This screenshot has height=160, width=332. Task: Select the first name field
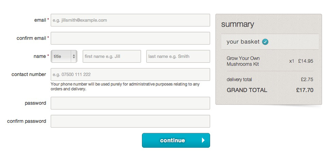click(112, 57)
